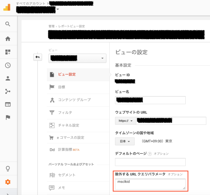This screenshot has height=195, width=210.
Task: Open the Conversions flag icon in sidebar
Action: [x=8, y=118]
